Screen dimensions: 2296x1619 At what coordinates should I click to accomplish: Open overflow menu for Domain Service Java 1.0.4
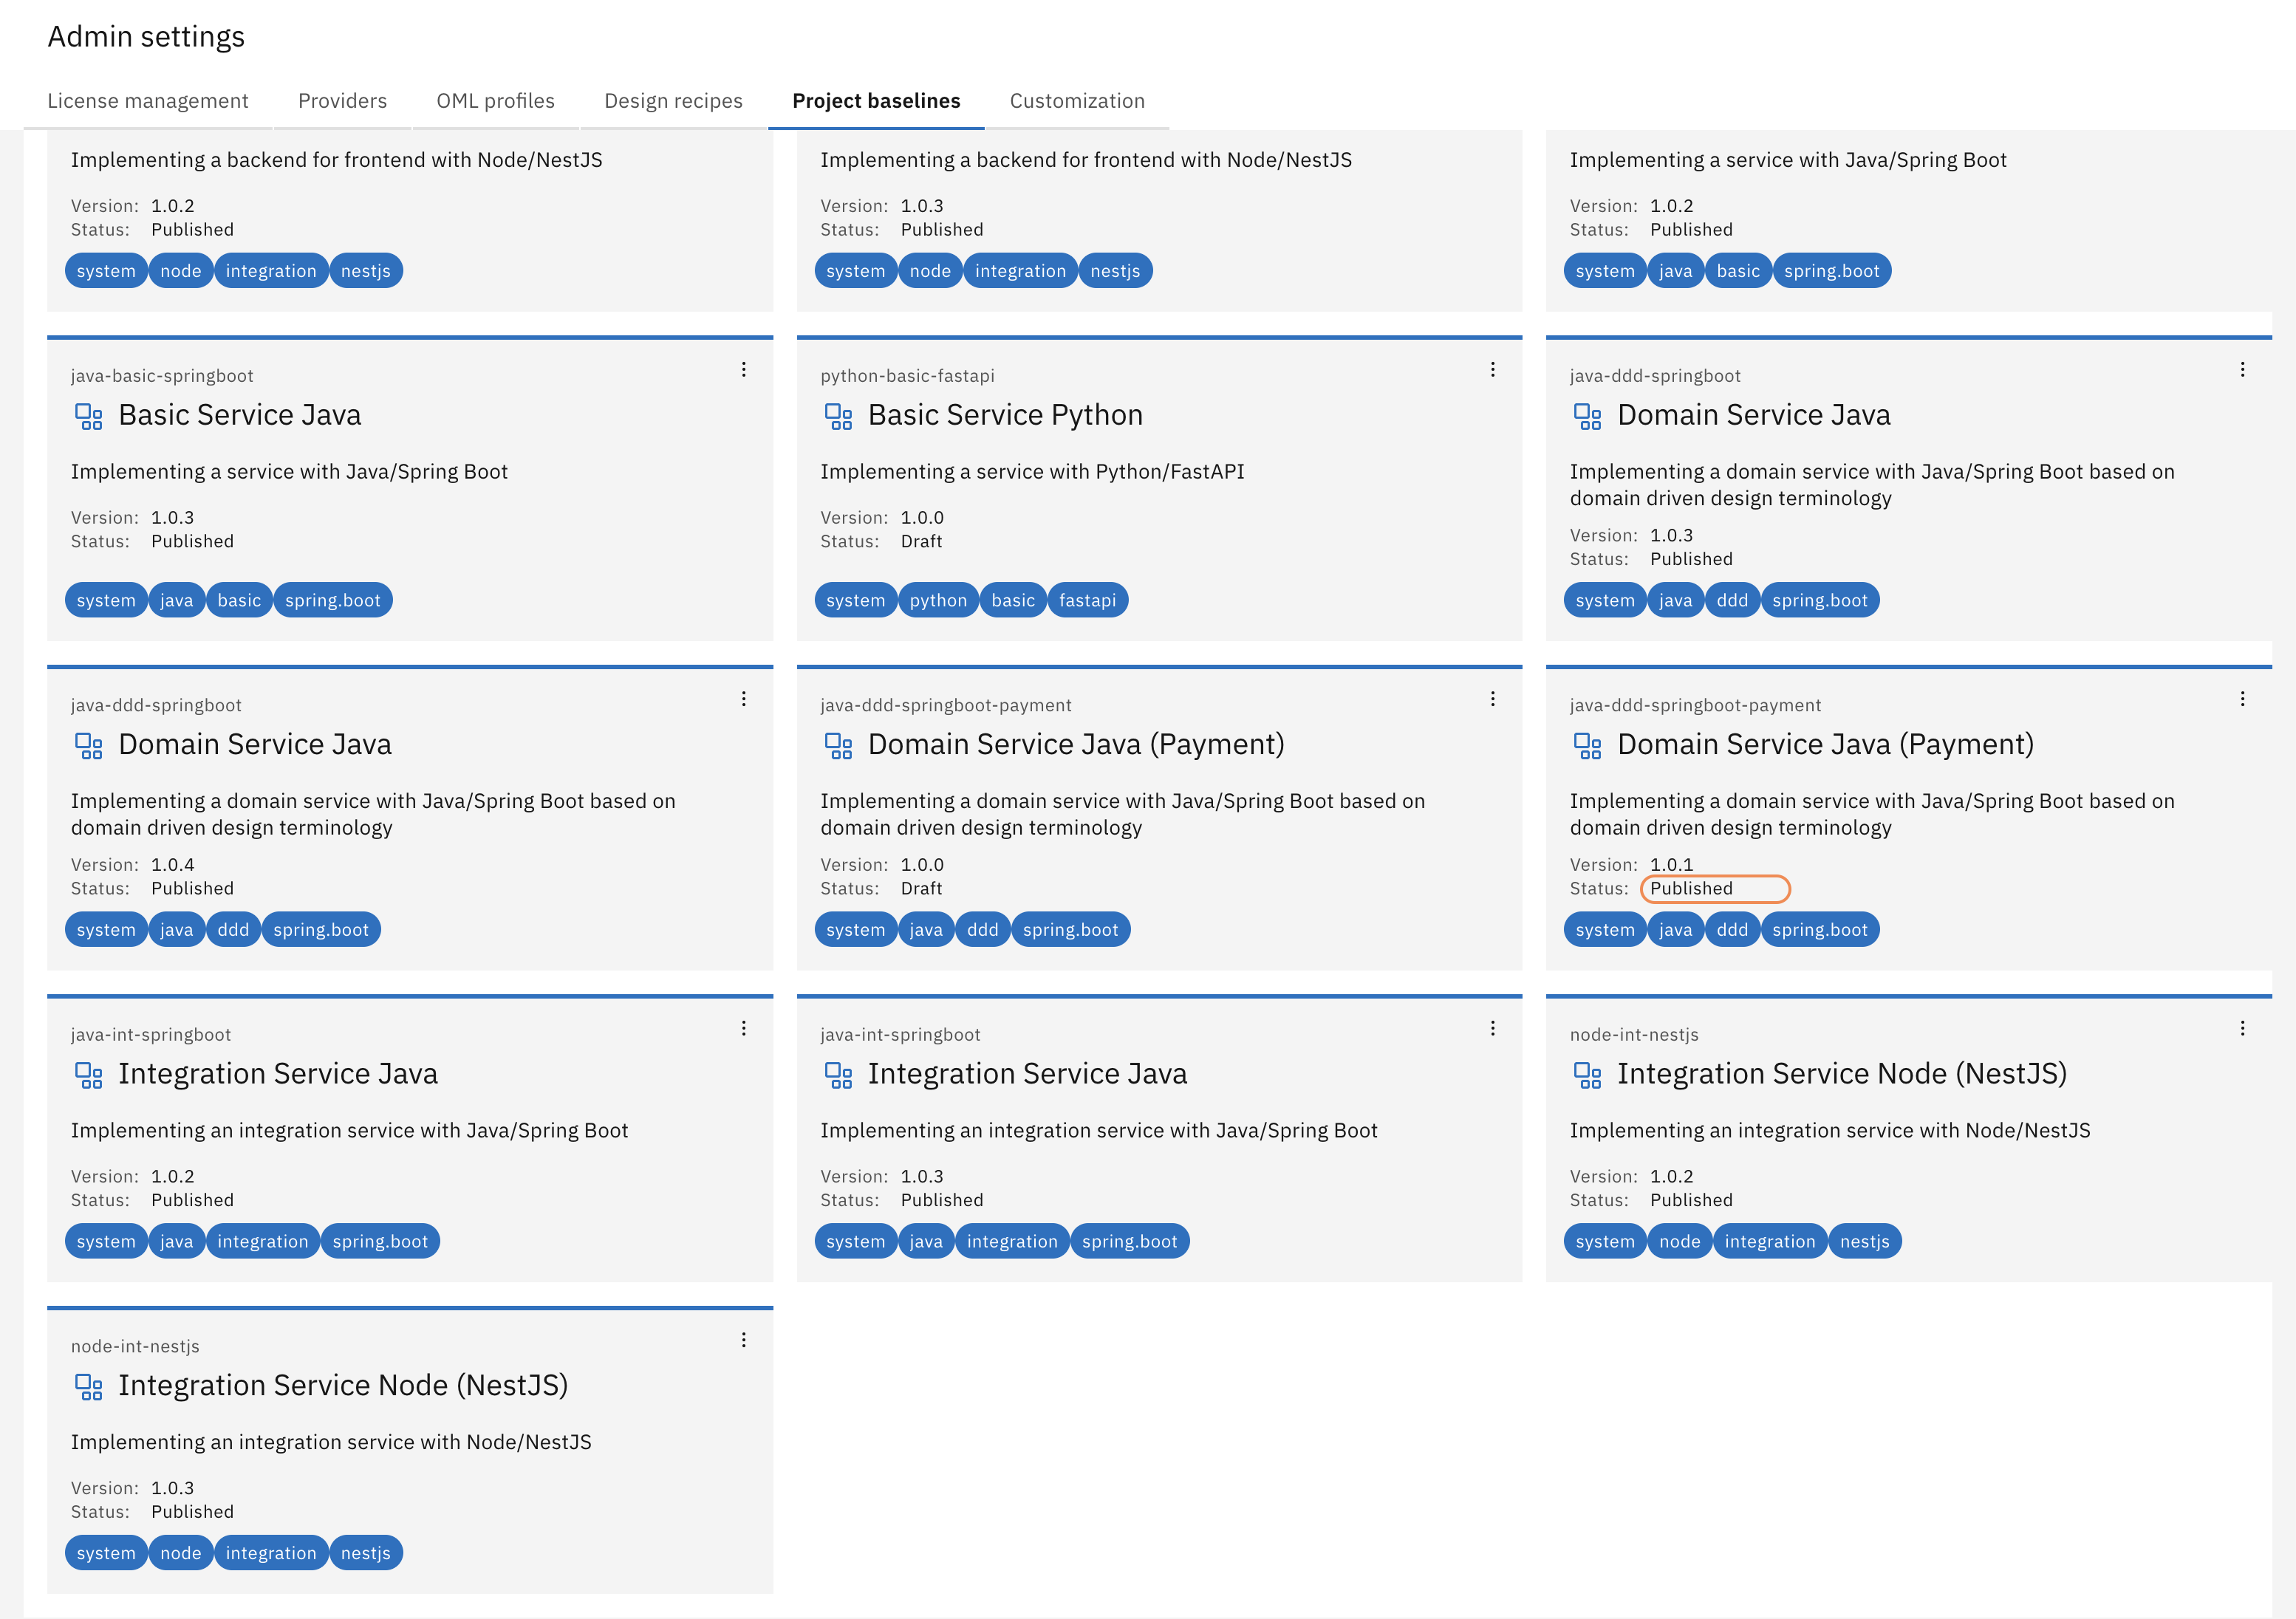tap(744, 699)
